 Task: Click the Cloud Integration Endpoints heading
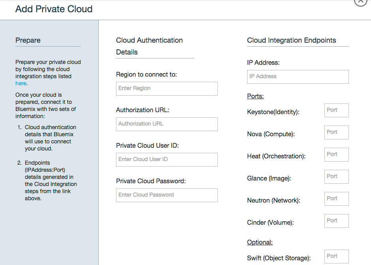click(292, 40)
